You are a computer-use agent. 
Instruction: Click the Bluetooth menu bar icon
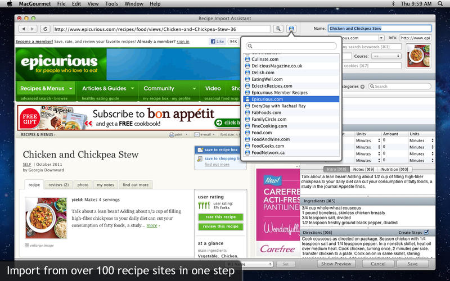click(393, 4)
